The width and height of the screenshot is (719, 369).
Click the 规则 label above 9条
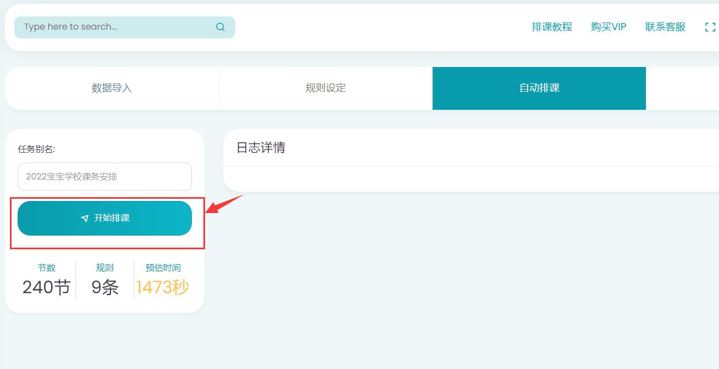(x=105, y=268)
